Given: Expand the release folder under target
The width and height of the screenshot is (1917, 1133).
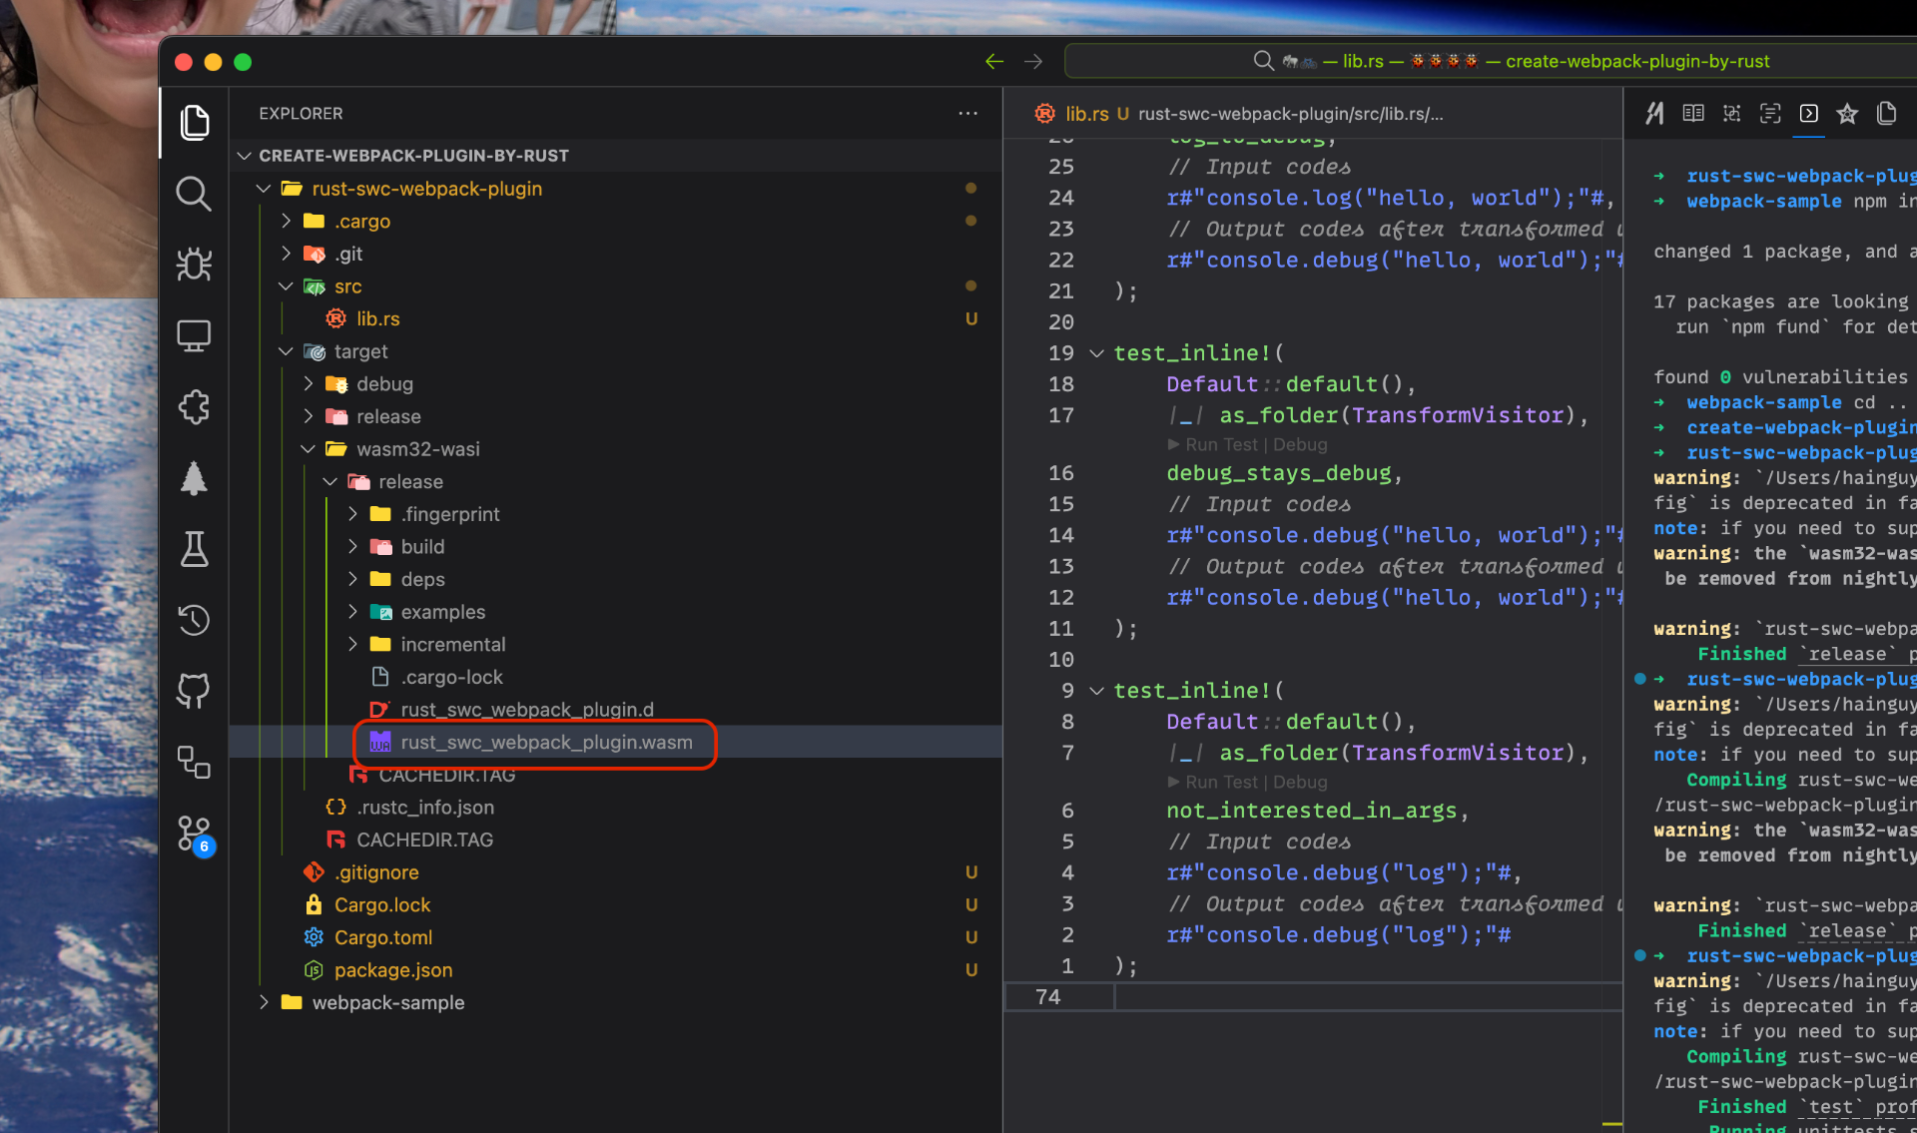Looking at the screenshot, I should click(308, 416).
